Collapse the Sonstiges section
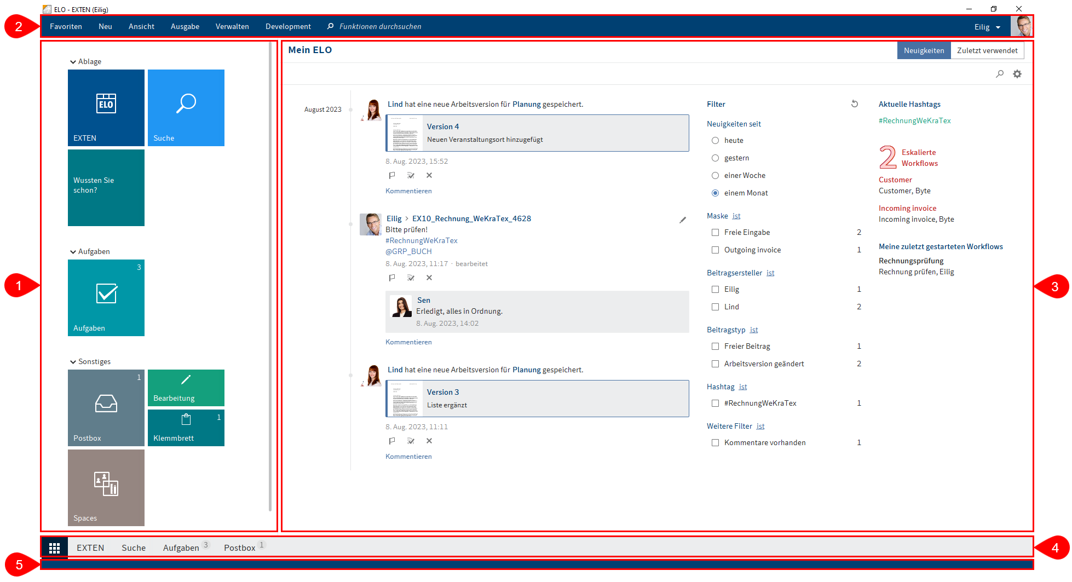Image resolution: width=1072 pixels, height=582 pixels. [73, 361]
